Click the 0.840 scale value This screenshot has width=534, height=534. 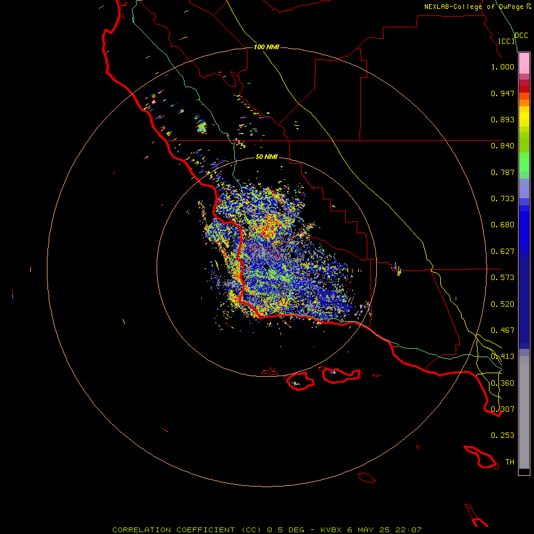503,146
